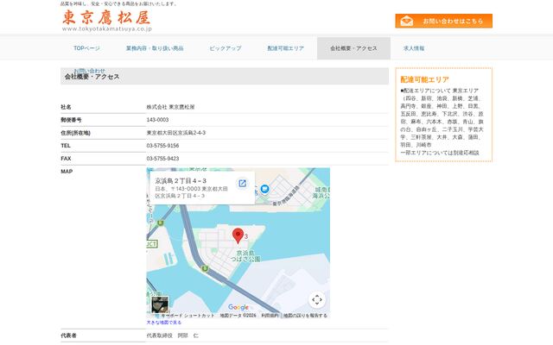Open the 大きな地図で見る link

point(164,323)
